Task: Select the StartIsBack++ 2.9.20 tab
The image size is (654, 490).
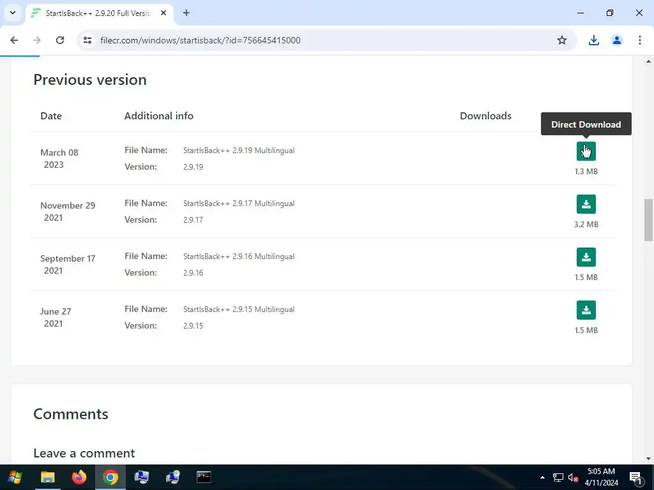Action: (x=99, y=13)
